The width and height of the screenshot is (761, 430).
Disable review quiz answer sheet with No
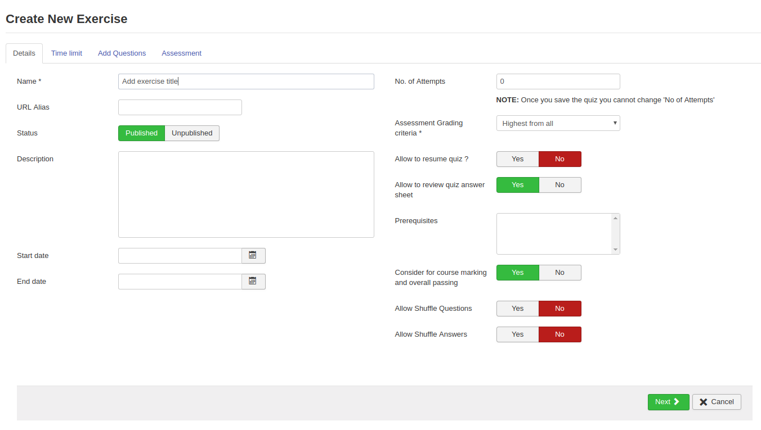pos(559,185)
